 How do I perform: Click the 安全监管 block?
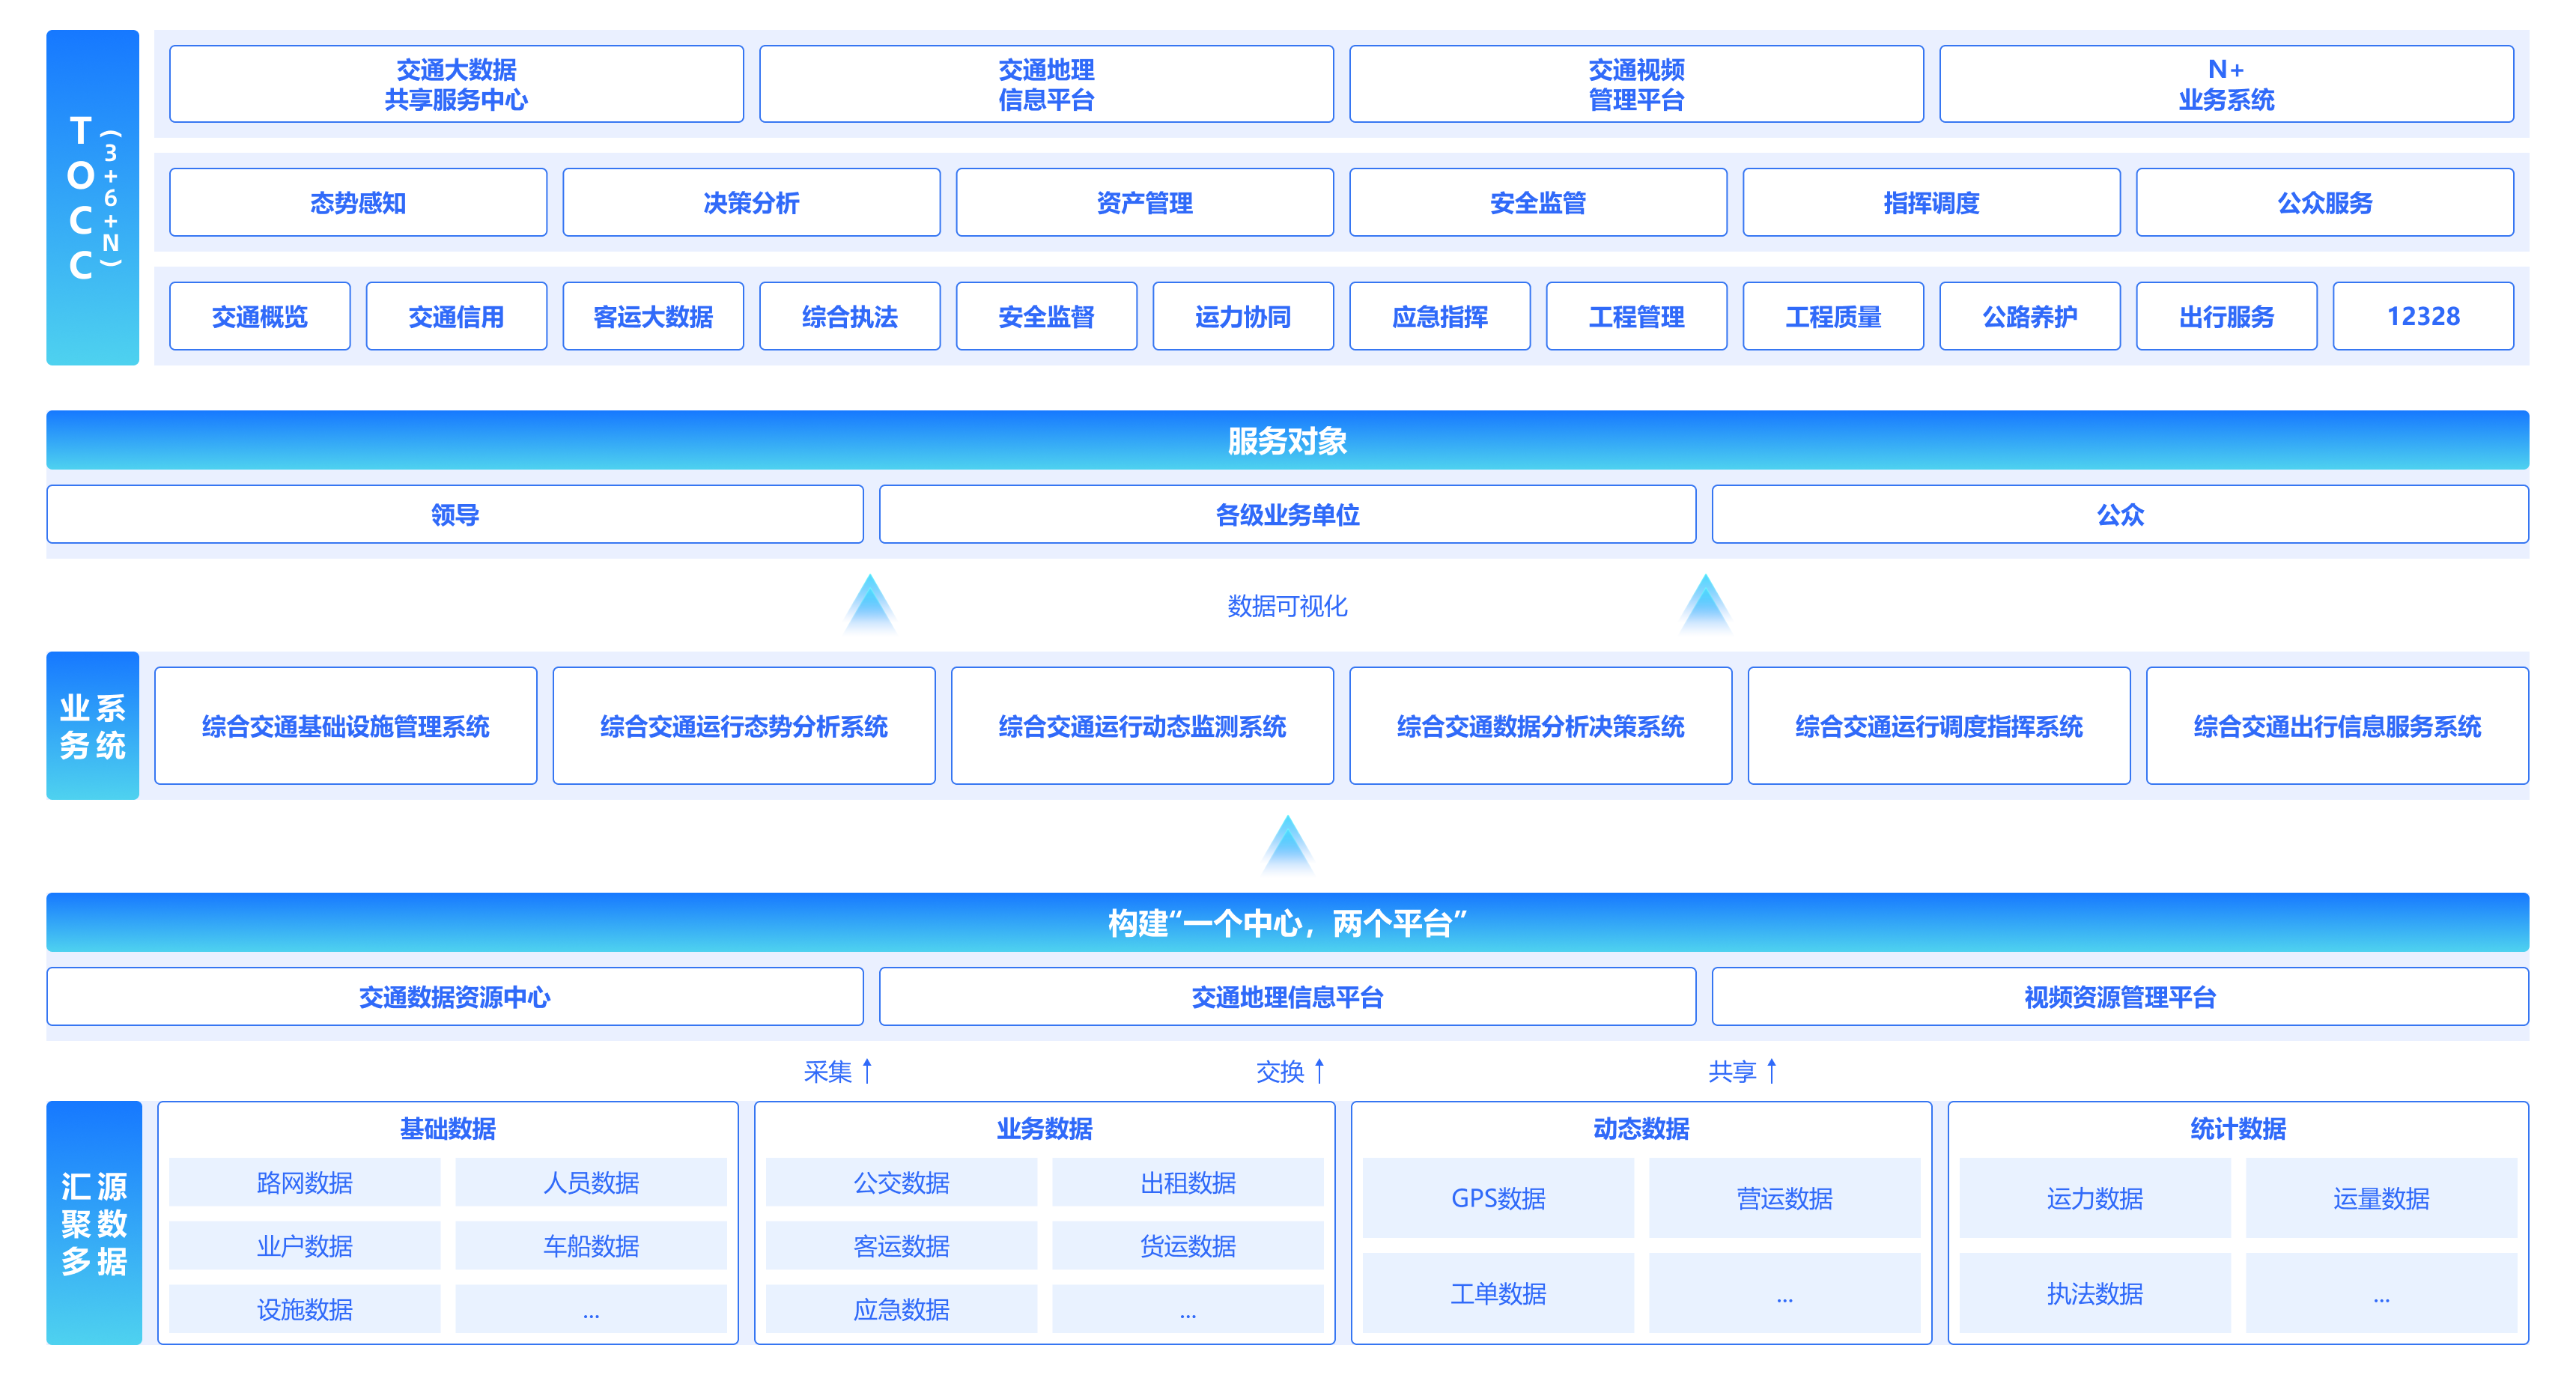[1538, 203]
